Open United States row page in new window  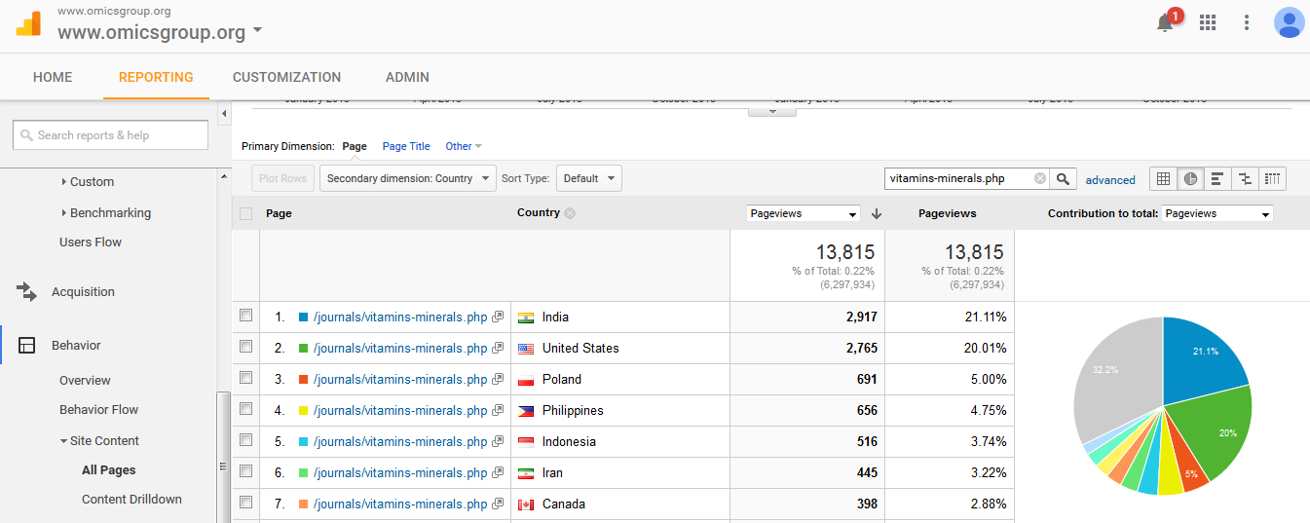tap(498, 349)
